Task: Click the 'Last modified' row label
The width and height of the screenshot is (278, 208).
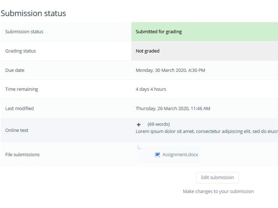Action: click(19, 109)
